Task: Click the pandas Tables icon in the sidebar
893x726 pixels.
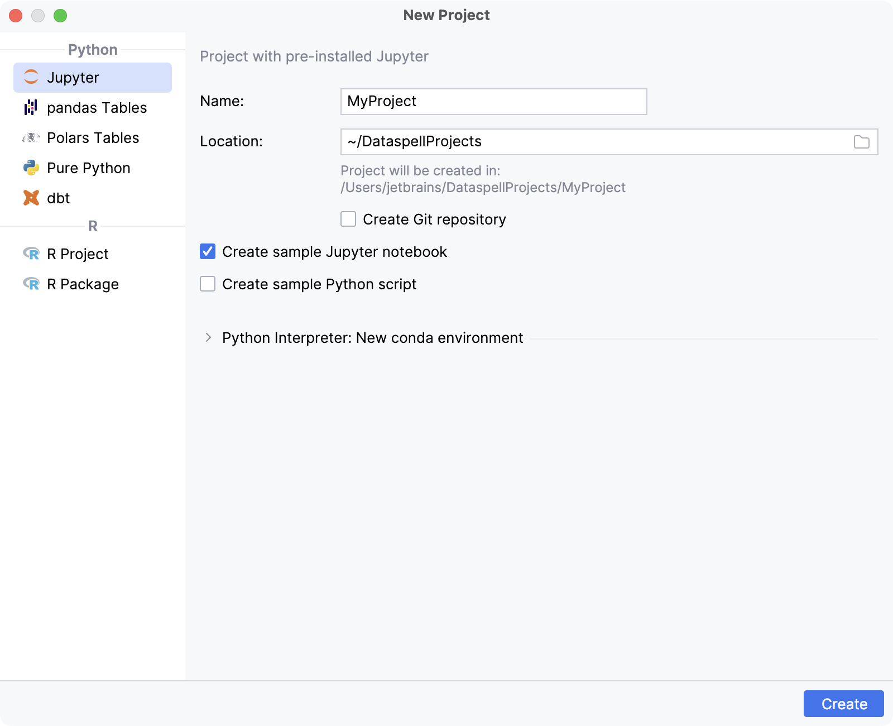Action: (31, 107)
